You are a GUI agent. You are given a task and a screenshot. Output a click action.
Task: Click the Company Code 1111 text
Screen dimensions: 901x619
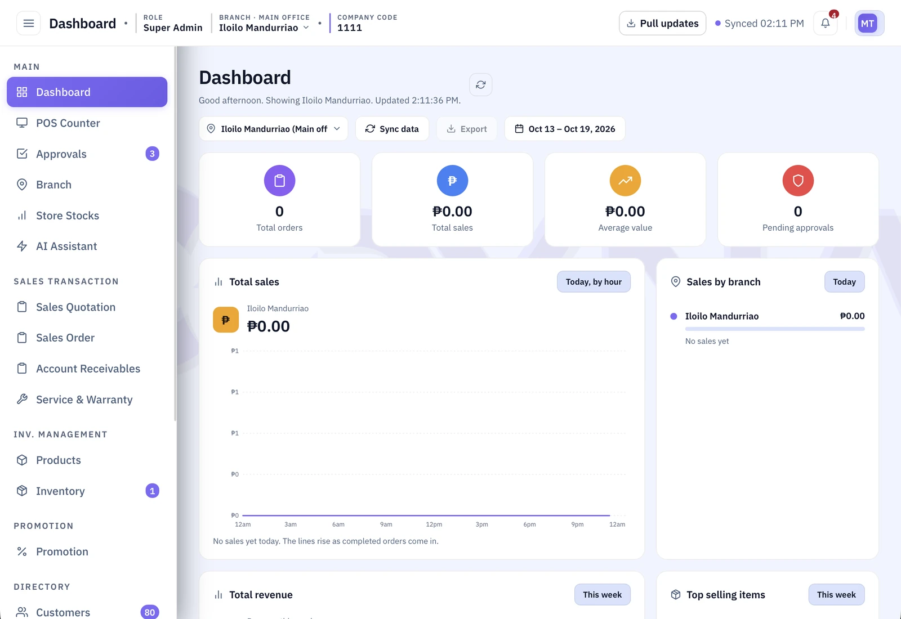point(367,23)
